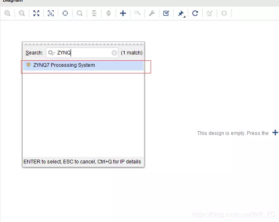Click the last toolbar block icon
The image size is (279, 222).
(224, 13)
